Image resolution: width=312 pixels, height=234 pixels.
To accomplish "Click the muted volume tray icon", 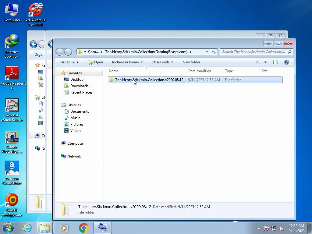I will 281,228.
